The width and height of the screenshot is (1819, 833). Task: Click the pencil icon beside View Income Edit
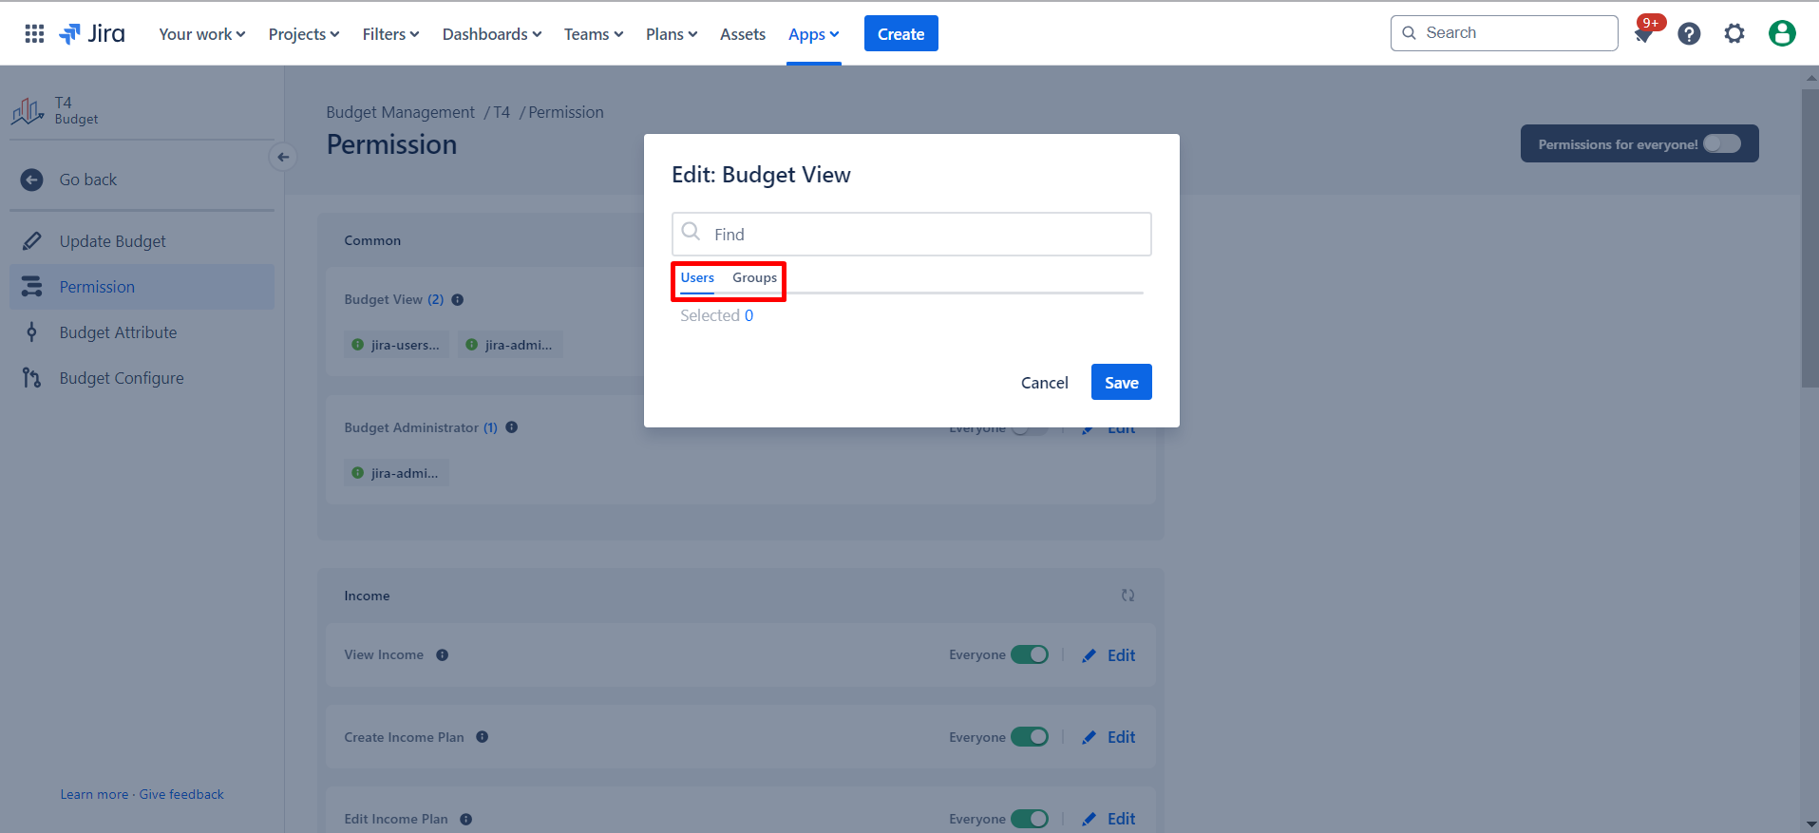1090,655
